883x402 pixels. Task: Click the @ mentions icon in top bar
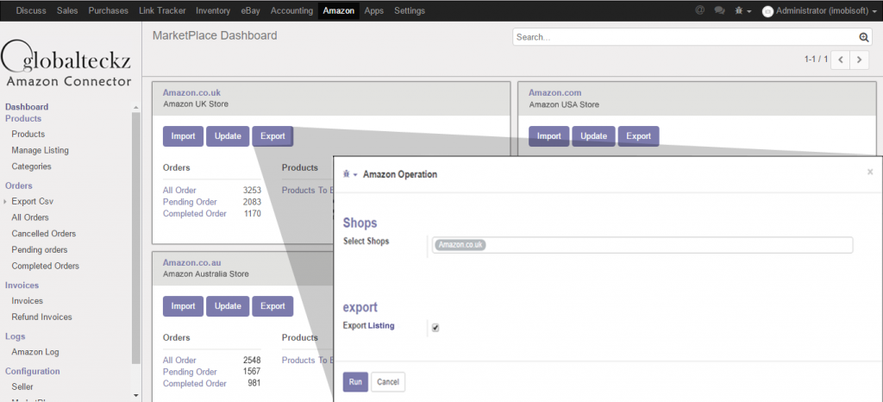point(699,10)
